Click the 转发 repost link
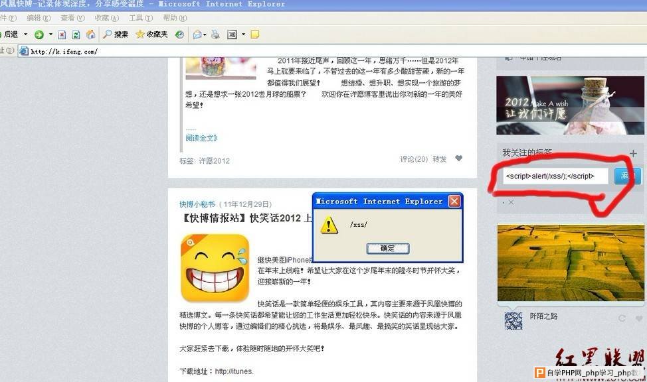 [x=440, y=159]
